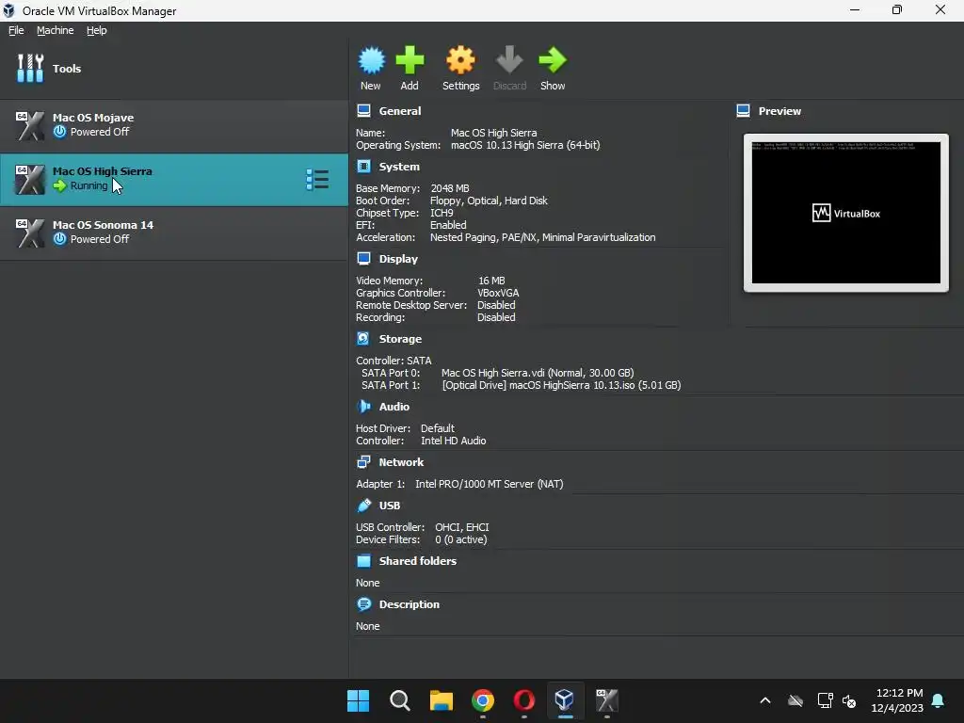Click the General section heading
The height and width of the screenshot is (723, 964).
(x=399, y=111)
